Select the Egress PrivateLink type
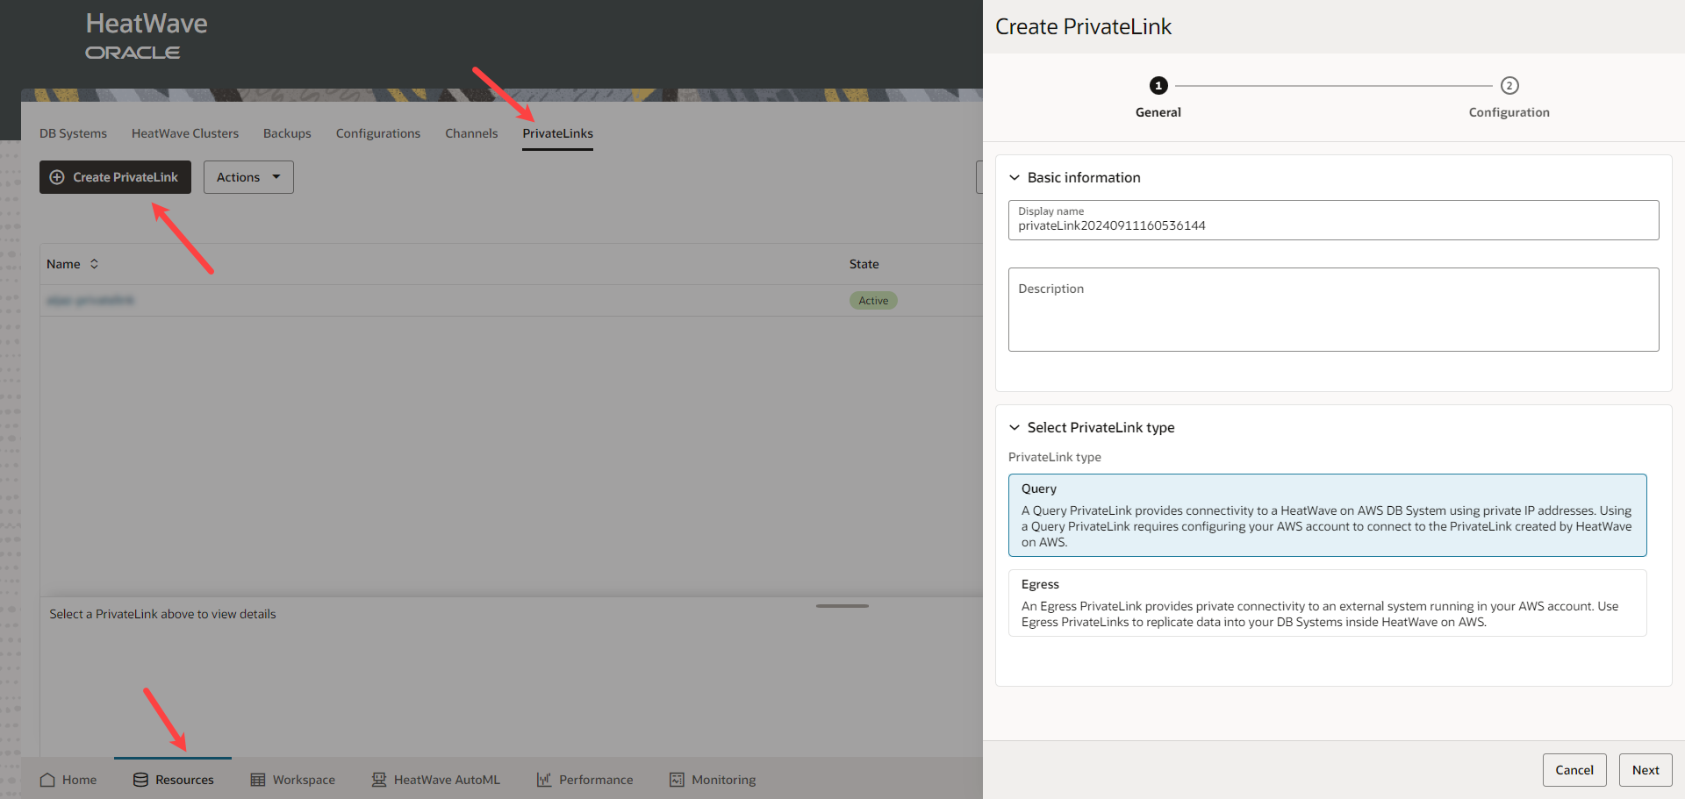The image size is (1685, 799). pyautogui.click(x=1327, y=603)
